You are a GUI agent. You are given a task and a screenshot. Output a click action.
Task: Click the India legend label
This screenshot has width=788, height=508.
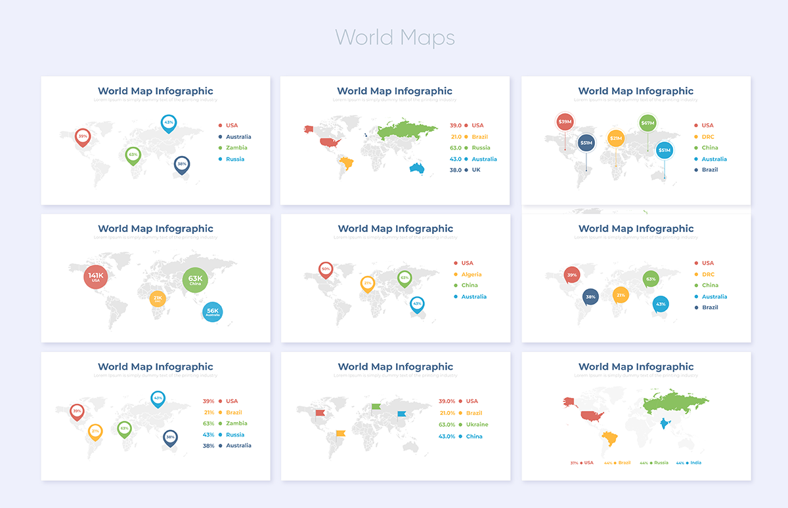pos(696,463)
